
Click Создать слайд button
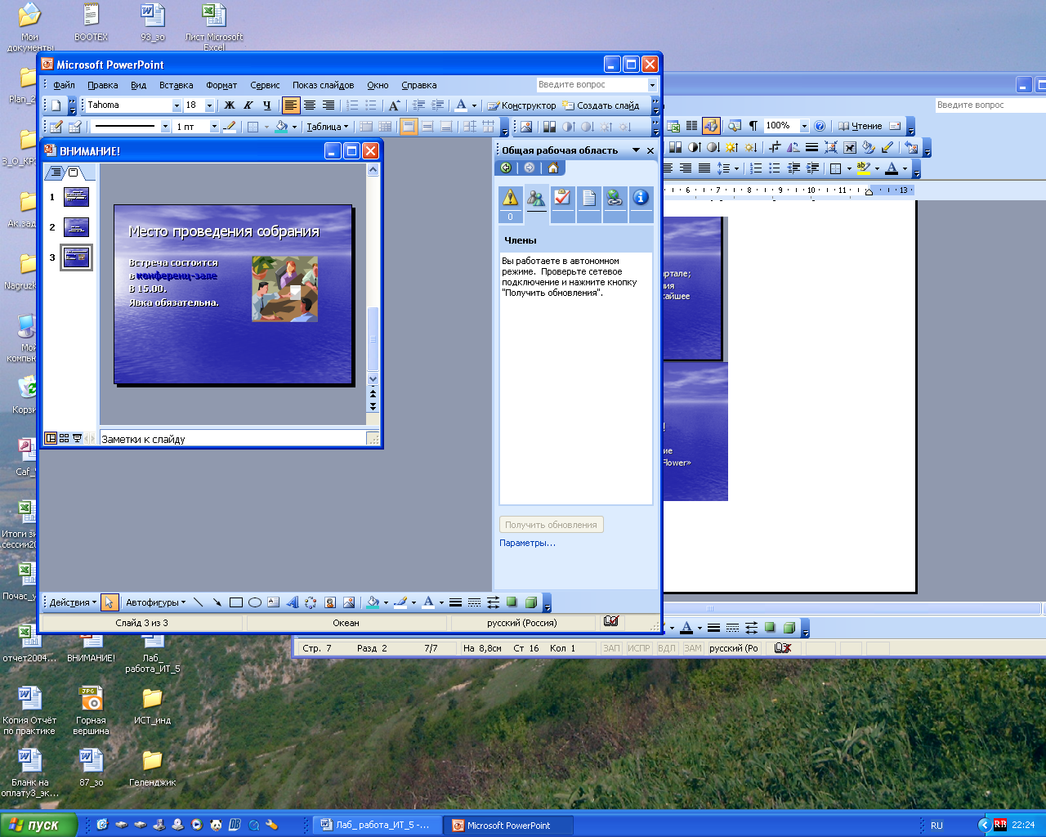pos(601,105)
